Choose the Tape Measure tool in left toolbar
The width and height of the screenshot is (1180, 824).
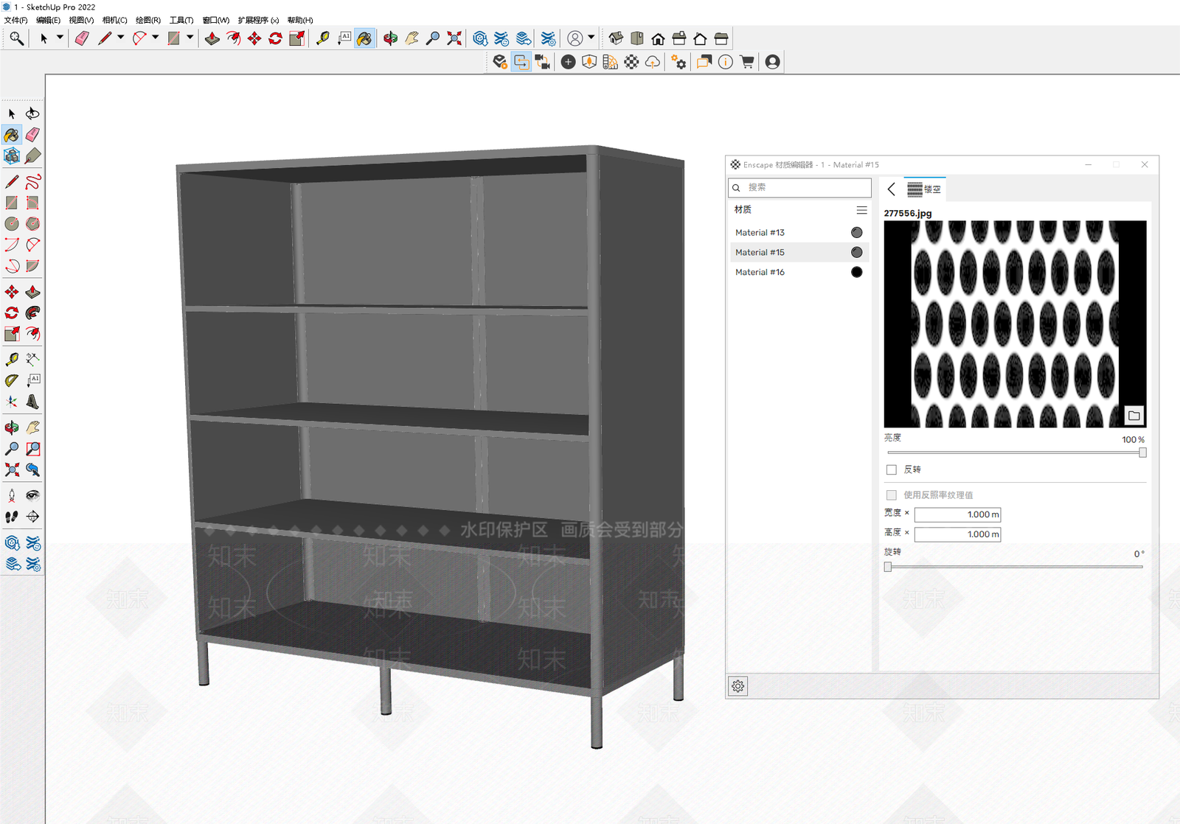pyautogui.click(x=12, y=360)
